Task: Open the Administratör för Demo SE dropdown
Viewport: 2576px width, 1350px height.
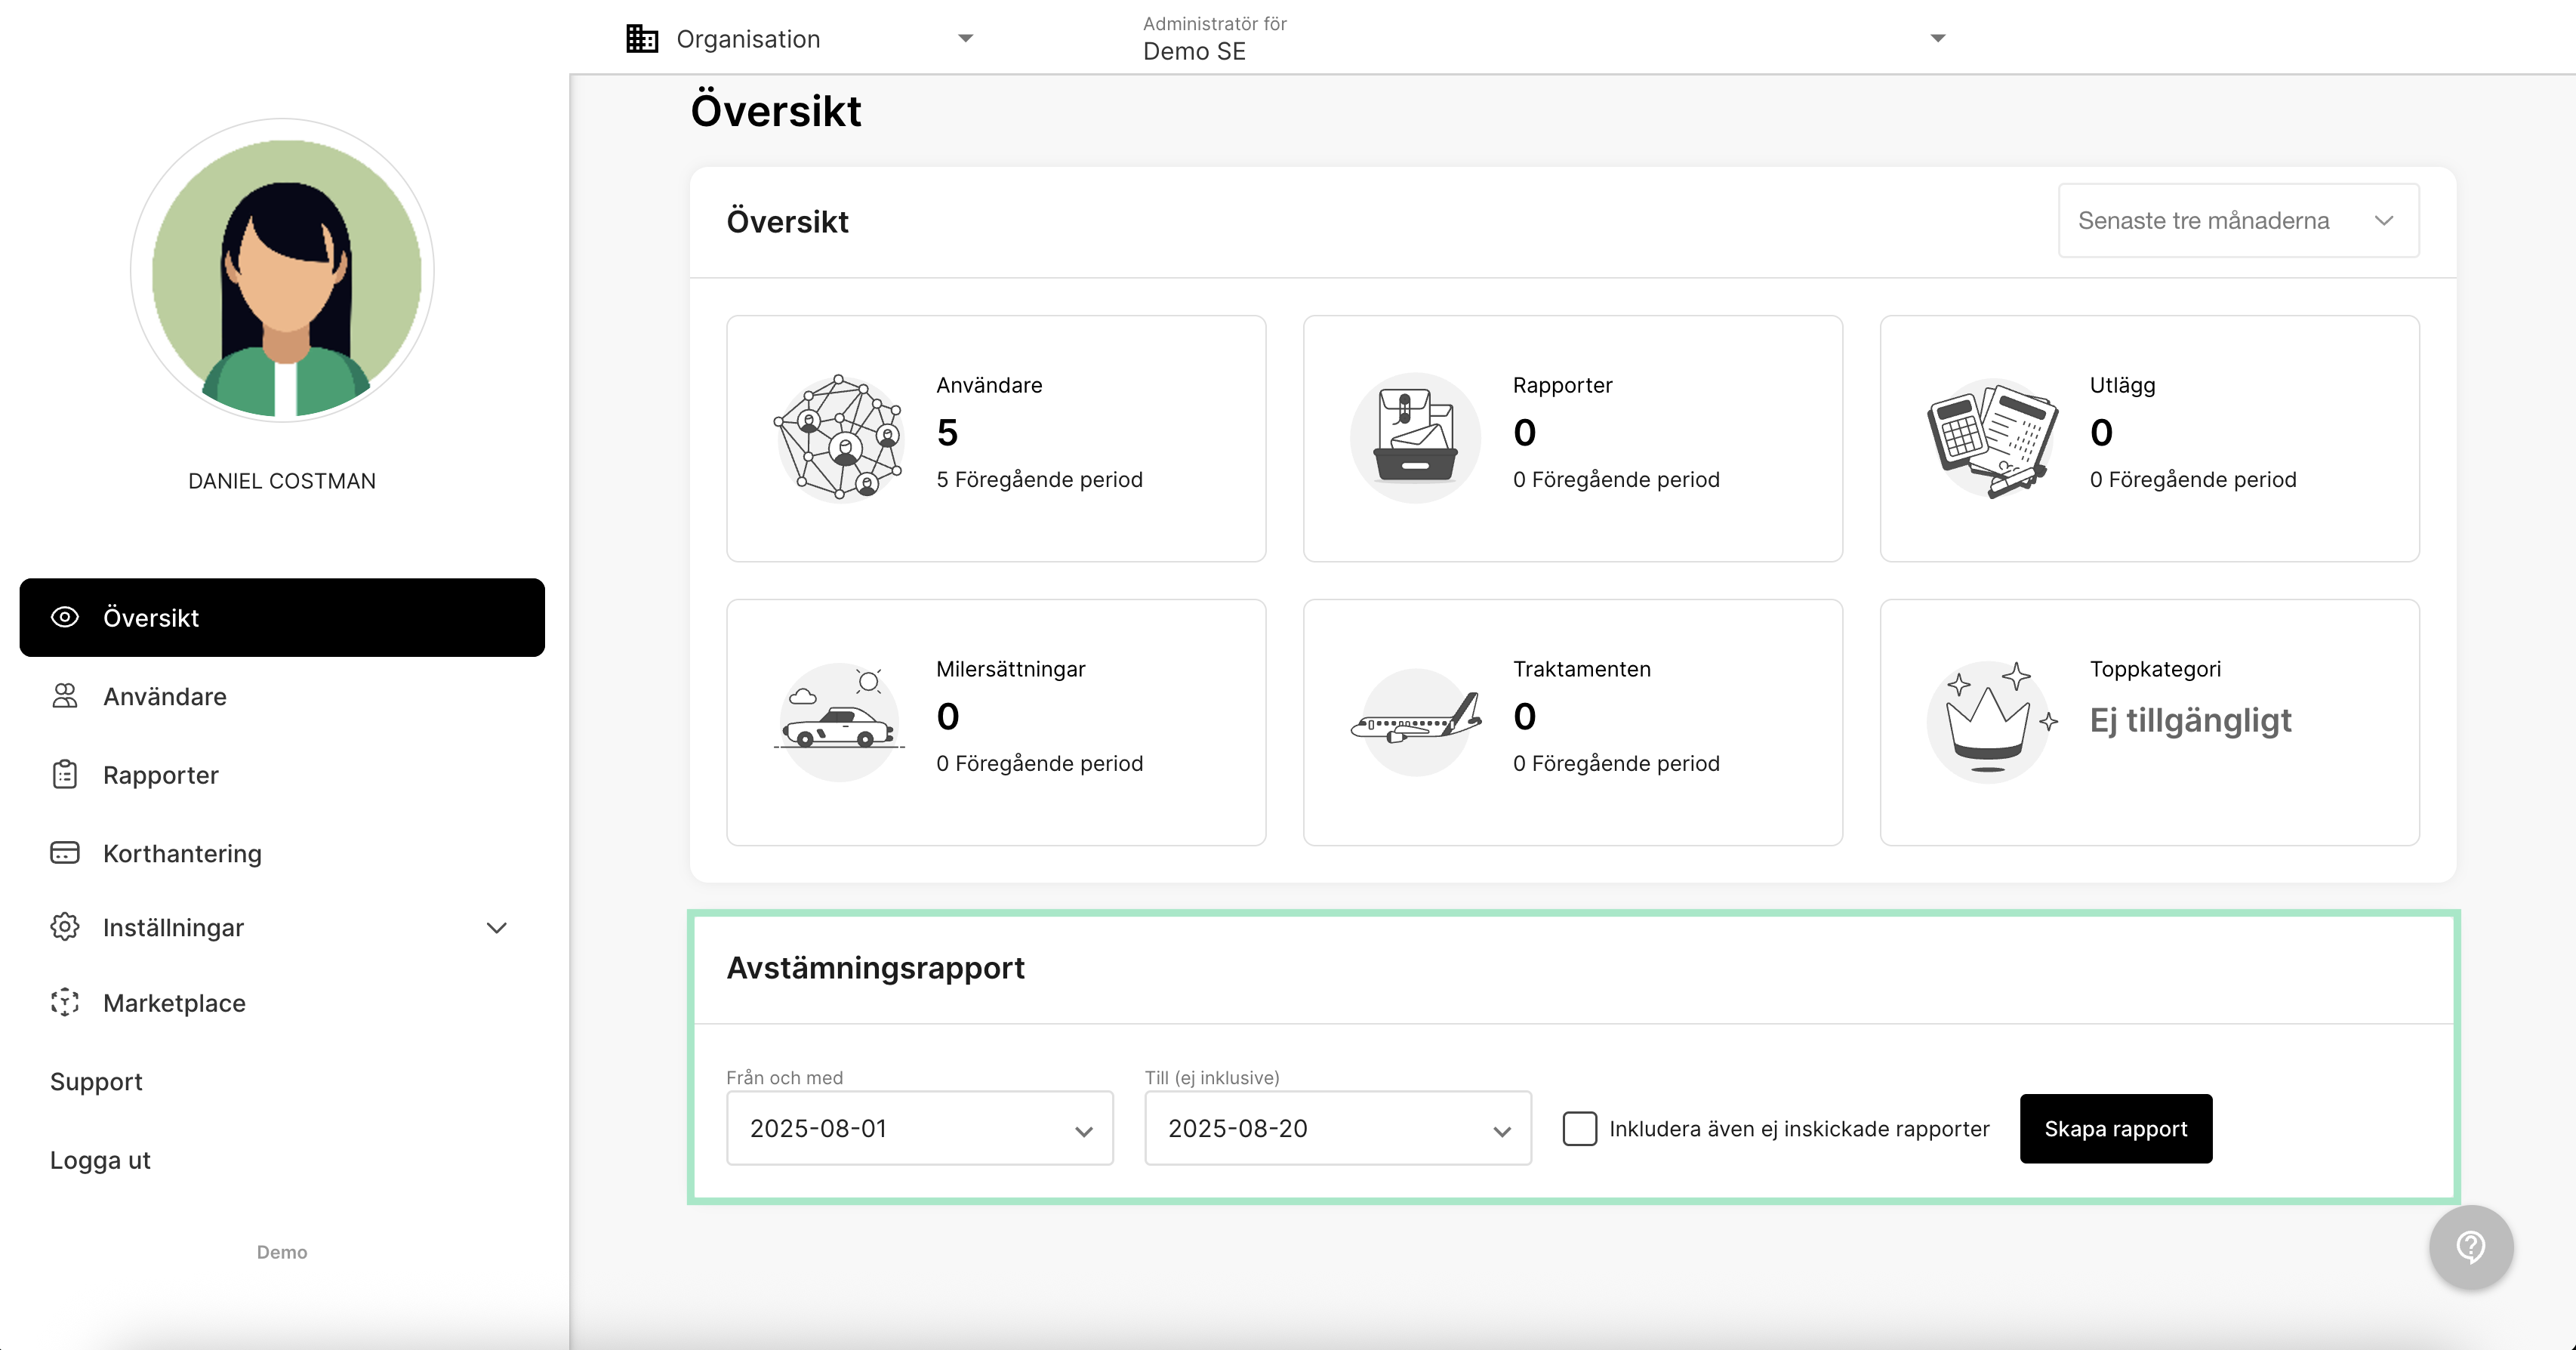Action: 1545,38
